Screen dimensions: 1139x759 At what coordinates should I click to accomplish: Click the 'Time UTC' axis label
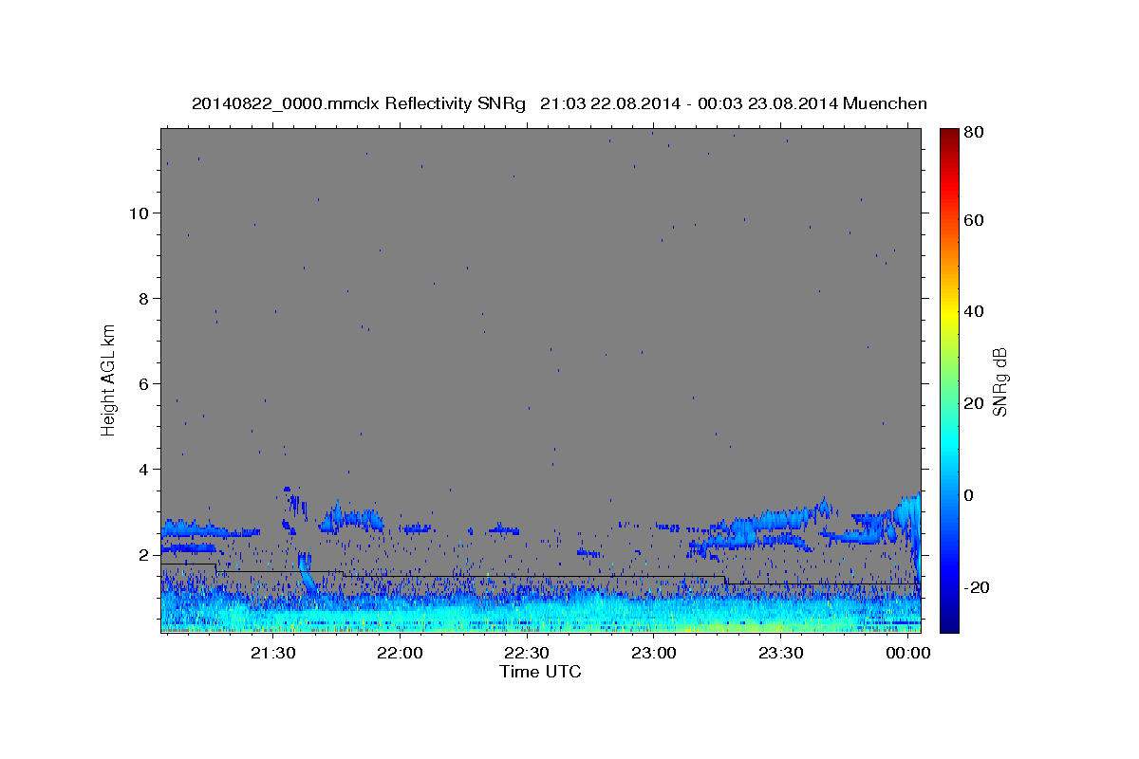[540, 672]
